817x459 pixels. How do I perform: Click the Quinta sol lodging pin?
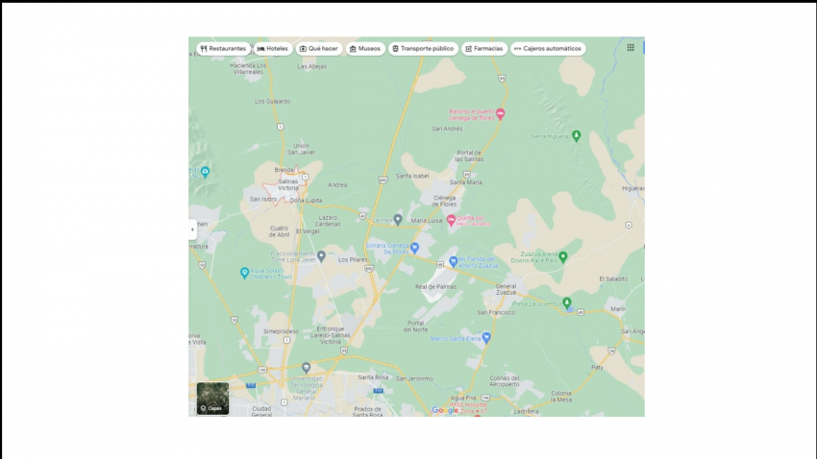(x=451, y=220)
